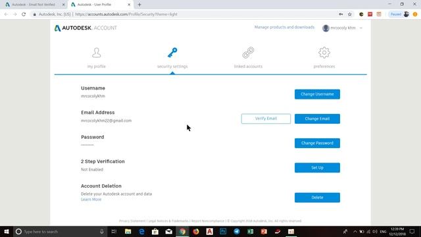This screenshot has height=237, width=421.
Task: Launch Firefox from the taskbar
Action: coord(196,231)
